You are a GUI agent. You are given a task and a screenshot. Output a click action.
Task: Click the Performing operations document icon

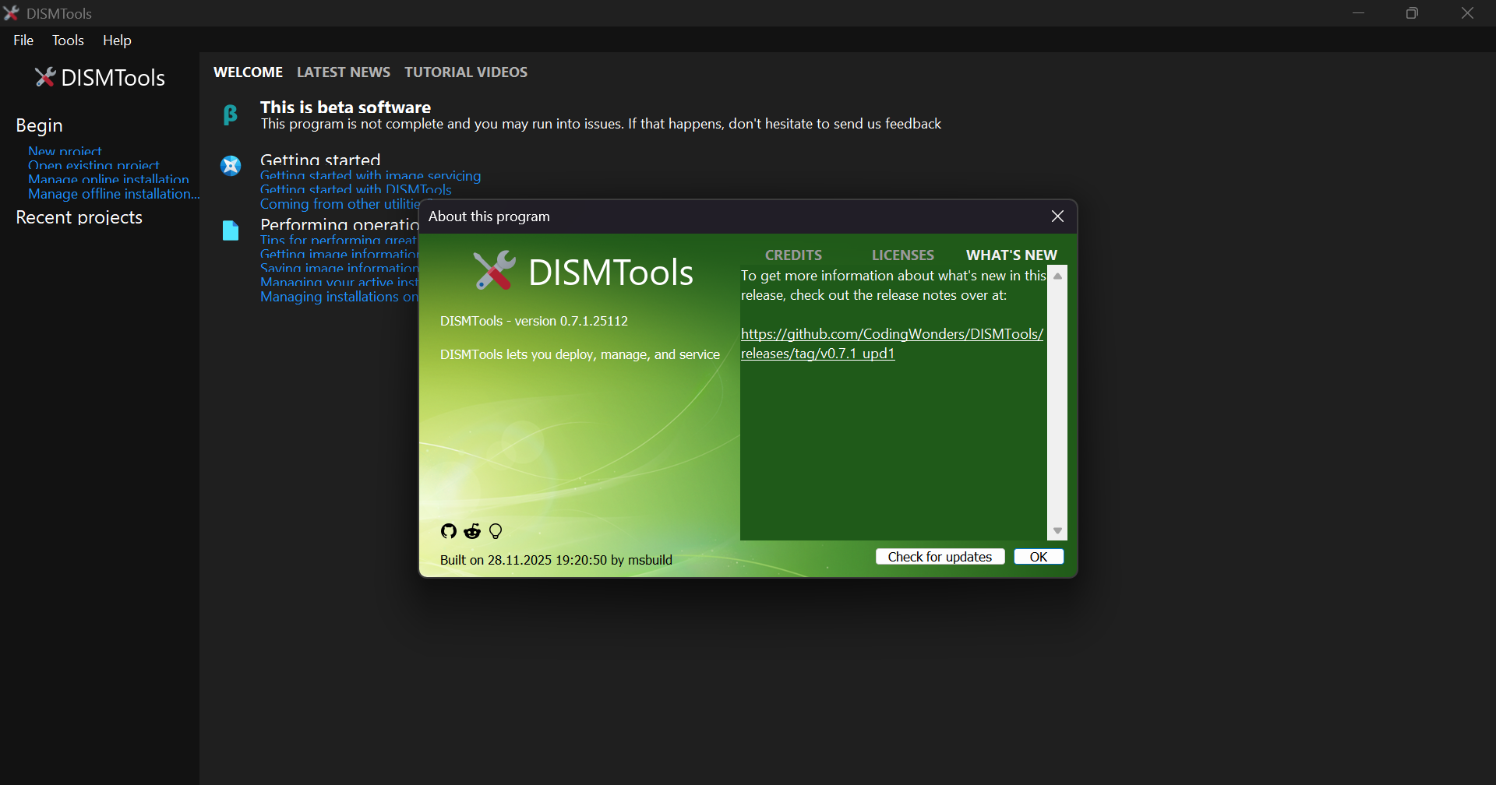(231, 231)
